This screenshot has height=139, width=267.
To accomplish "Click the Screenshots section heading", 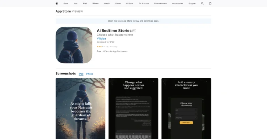I will [66, 74].
